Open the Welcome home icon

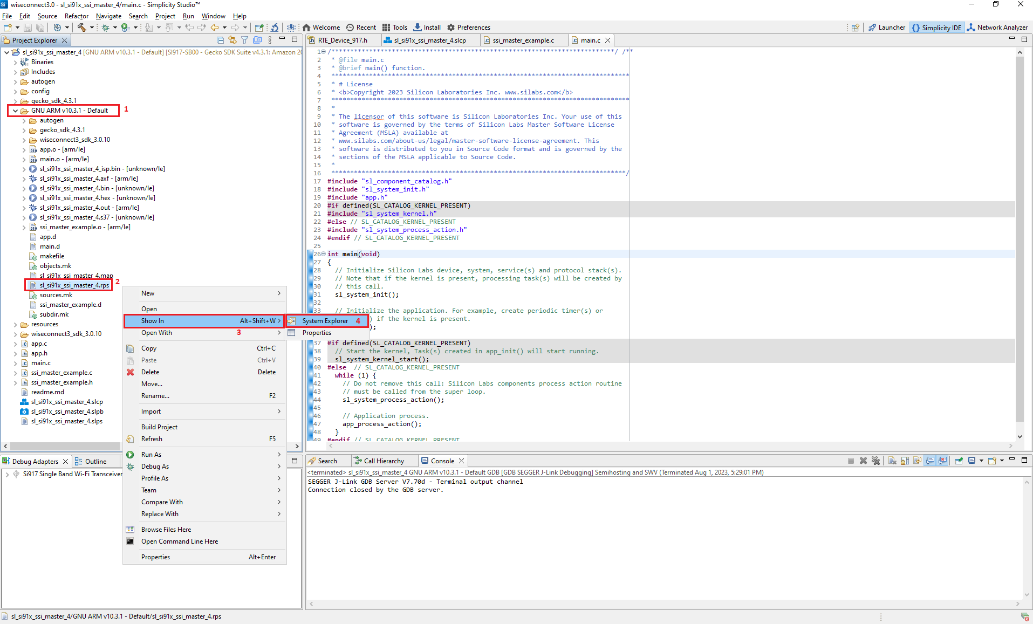click(x=321, y=28)
